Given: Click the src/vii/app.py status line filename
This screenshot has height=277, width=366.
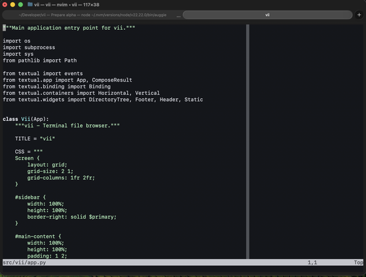Looking at the screenshot, I should (25, 262).
